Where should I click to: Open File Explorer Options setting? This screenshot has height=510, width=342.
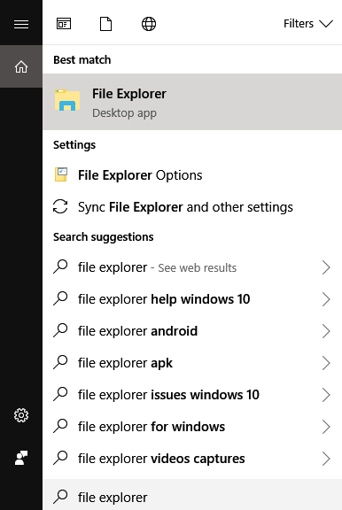click(192, 175)
